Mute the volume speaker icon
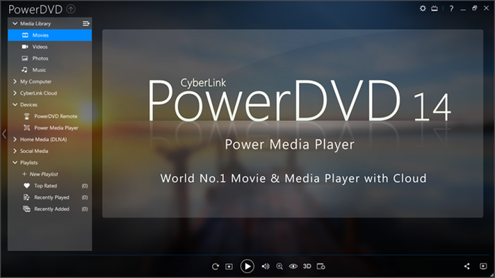 pos(266,266)
